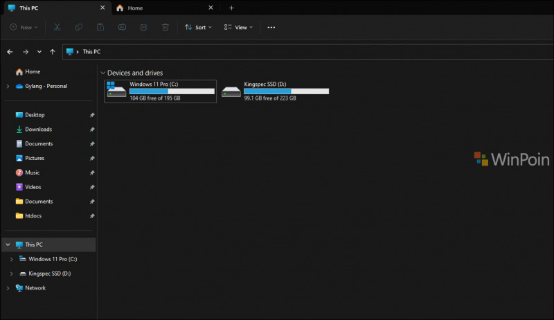The image size is (554, 320).
Task: Click pin icon next to Desktop
Action: pos(92,115)
